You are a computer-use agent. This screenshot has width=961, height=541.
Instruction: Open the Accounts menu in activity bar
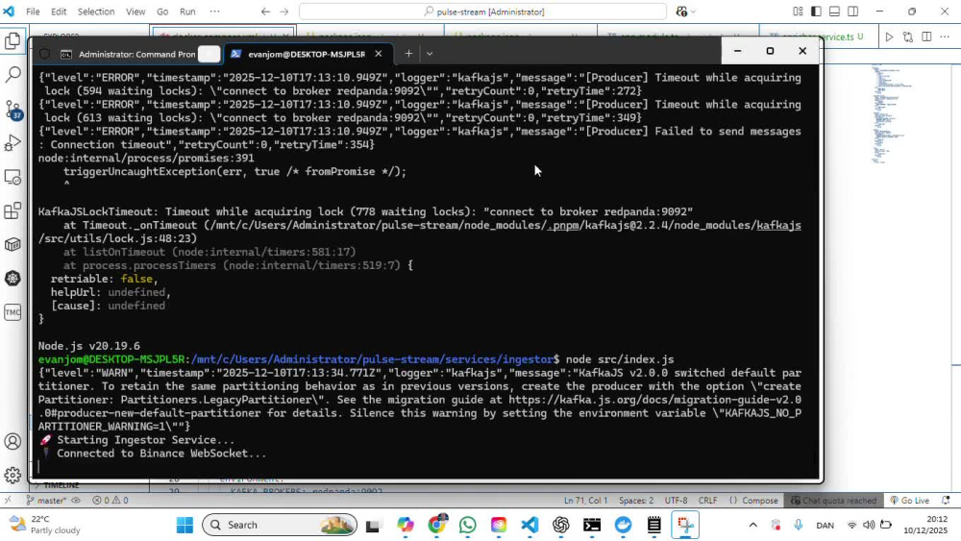(x=12, y=442)
